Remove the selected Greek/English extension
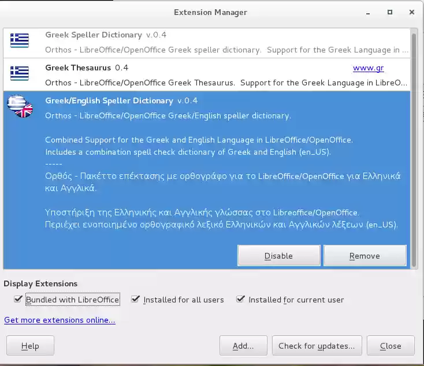424x366 pixels. pos(365,256)
